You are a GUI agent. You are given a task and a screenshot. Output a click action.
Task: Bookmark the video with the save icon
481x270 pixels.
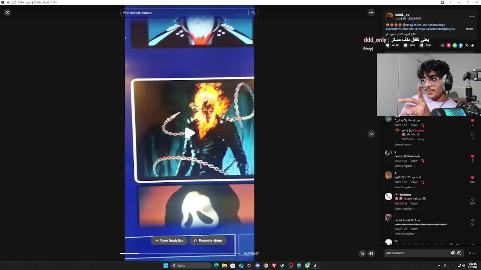422,45
